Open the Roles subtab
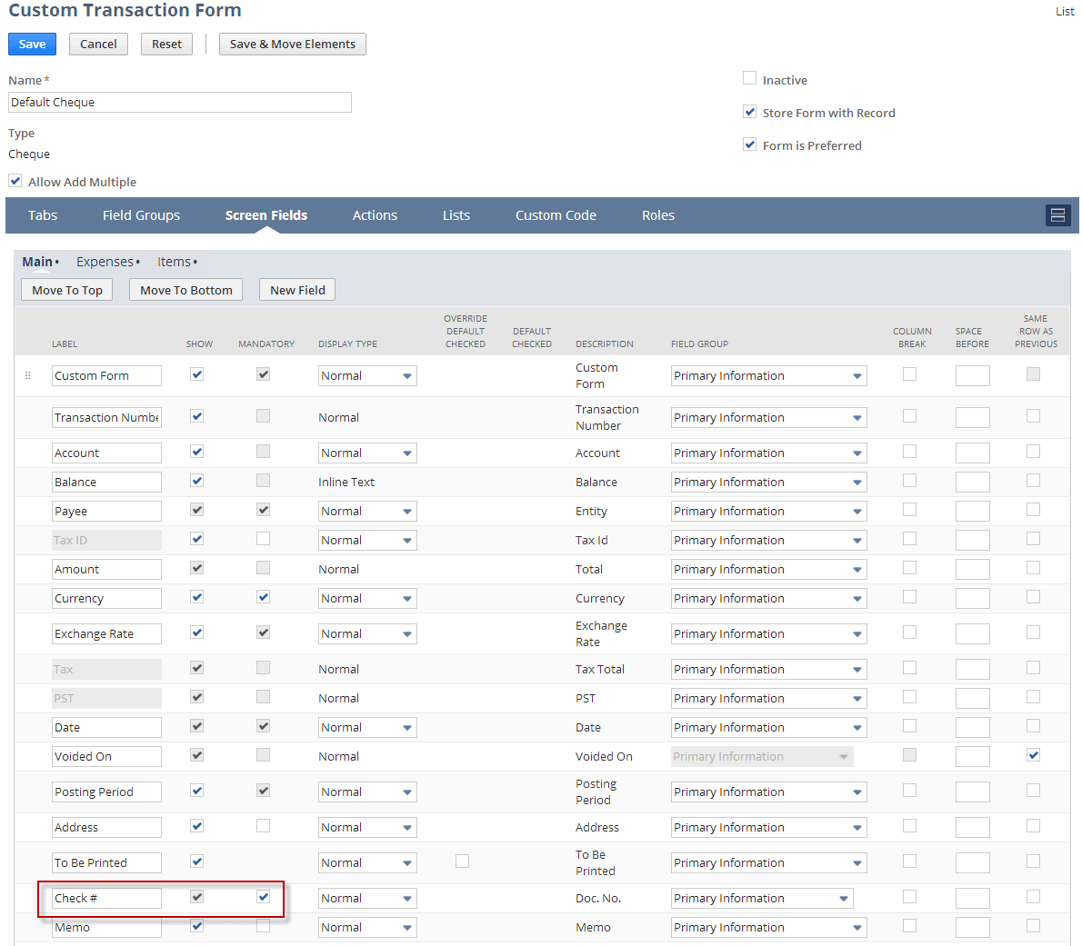 (x=658, y=215)
